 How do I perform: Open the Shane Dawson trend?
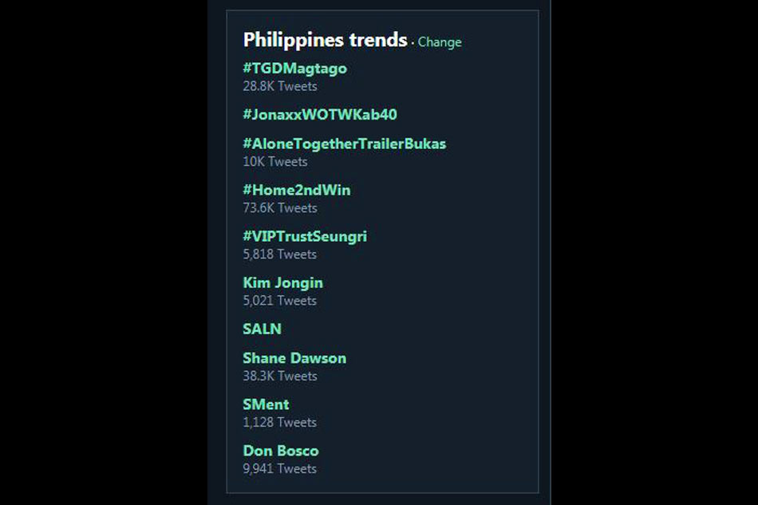coord(294,358)
